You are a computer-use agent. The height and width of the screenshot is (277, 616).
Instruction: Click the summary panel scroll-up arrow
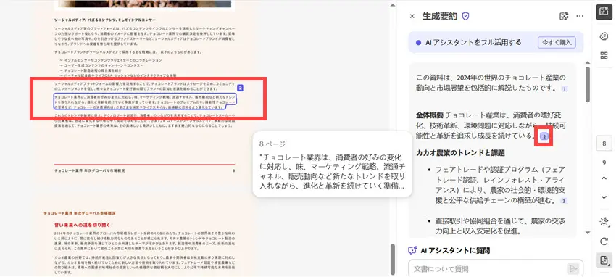point(588,62)
